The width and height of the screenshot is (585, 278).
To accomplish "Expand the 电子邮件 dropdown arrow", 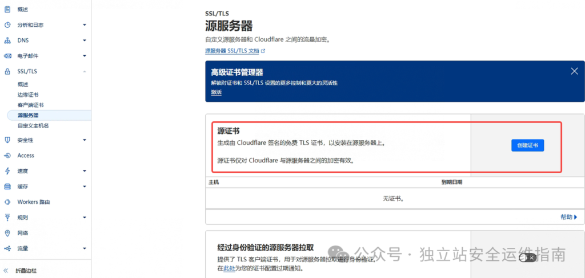I will pos(85,56).
